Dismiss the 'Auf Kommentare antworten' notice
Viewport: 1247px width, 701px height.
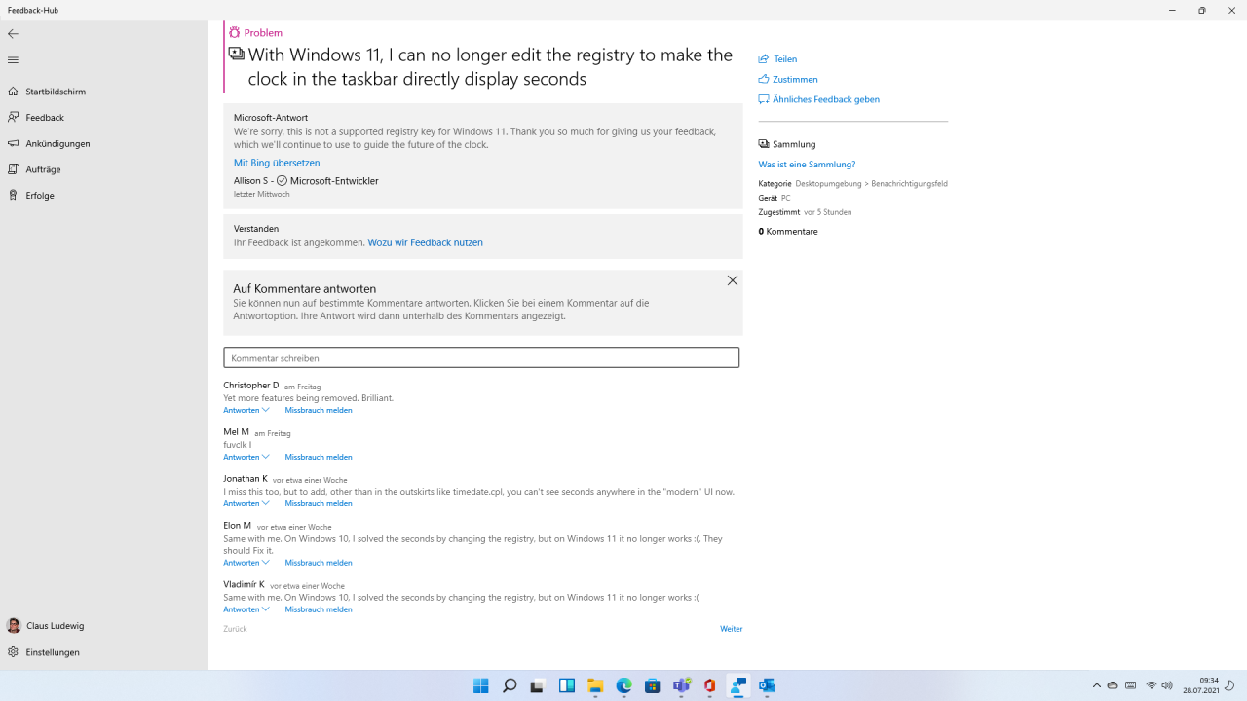tap(733, 280)
